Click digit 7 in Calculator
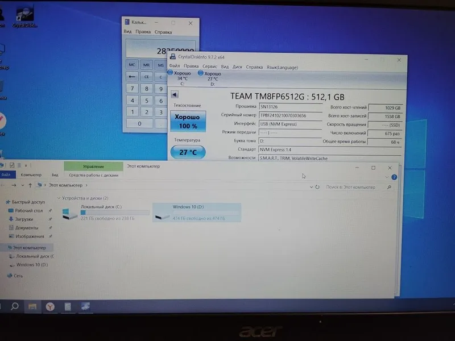 133,89
